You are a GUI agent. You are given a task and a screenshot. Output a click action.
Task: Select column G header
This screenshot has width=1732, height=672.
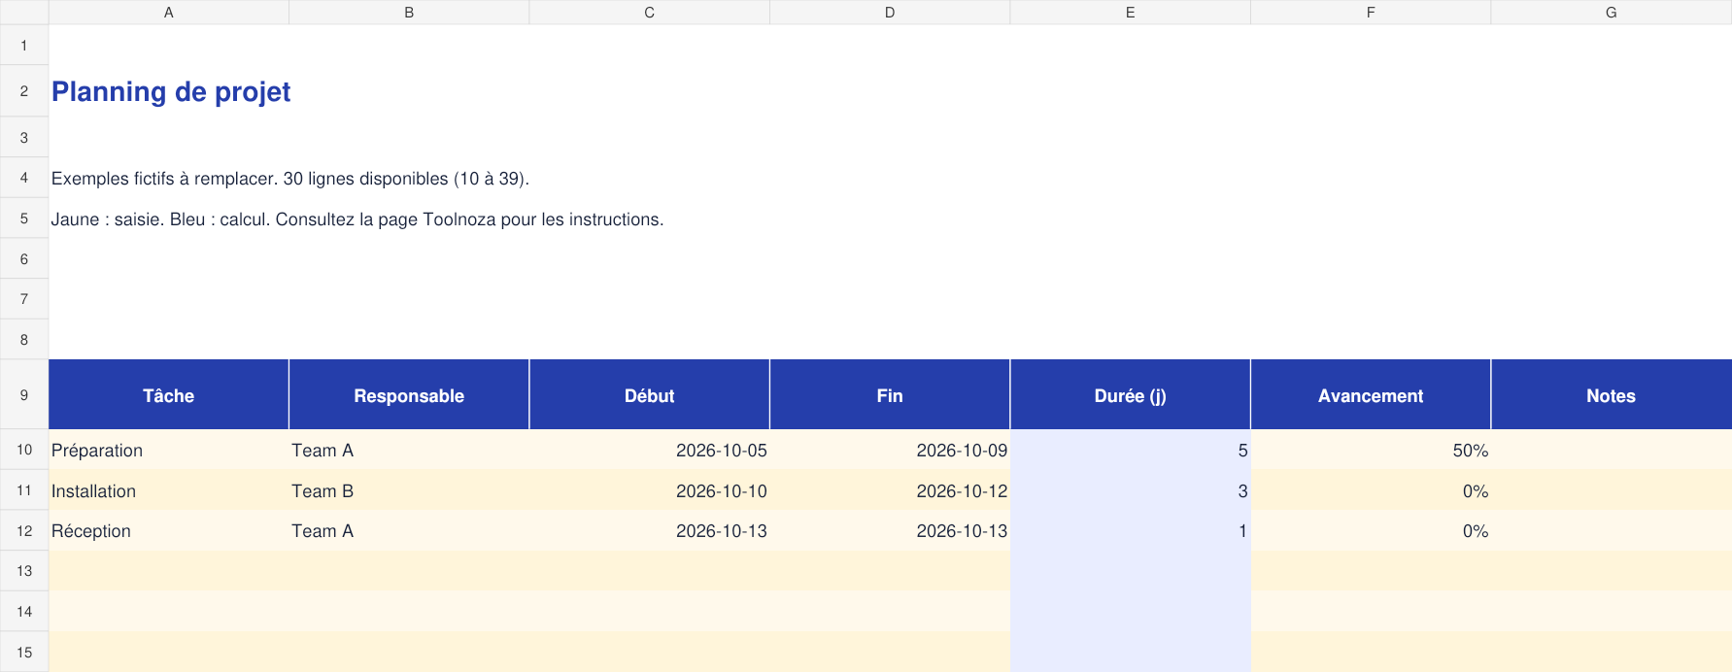[1612, 13]
